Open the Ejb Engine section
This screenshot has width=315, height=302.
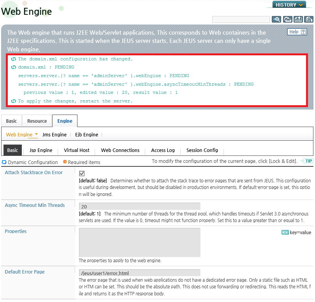86,135
